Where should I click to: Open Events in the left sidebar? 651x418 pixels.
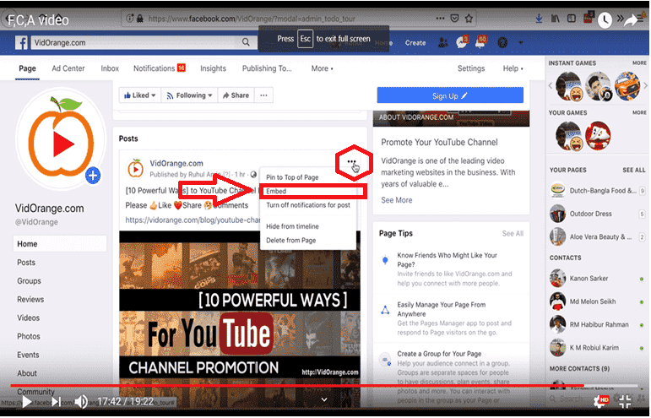(28, 355)
